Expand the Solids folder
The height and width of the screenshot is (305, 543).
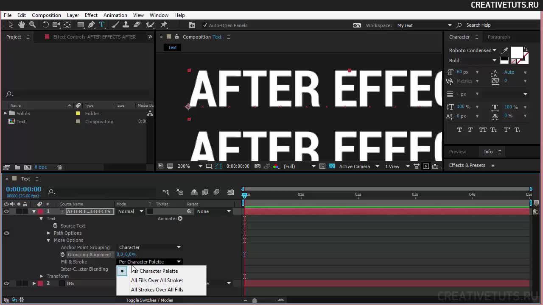5,114
